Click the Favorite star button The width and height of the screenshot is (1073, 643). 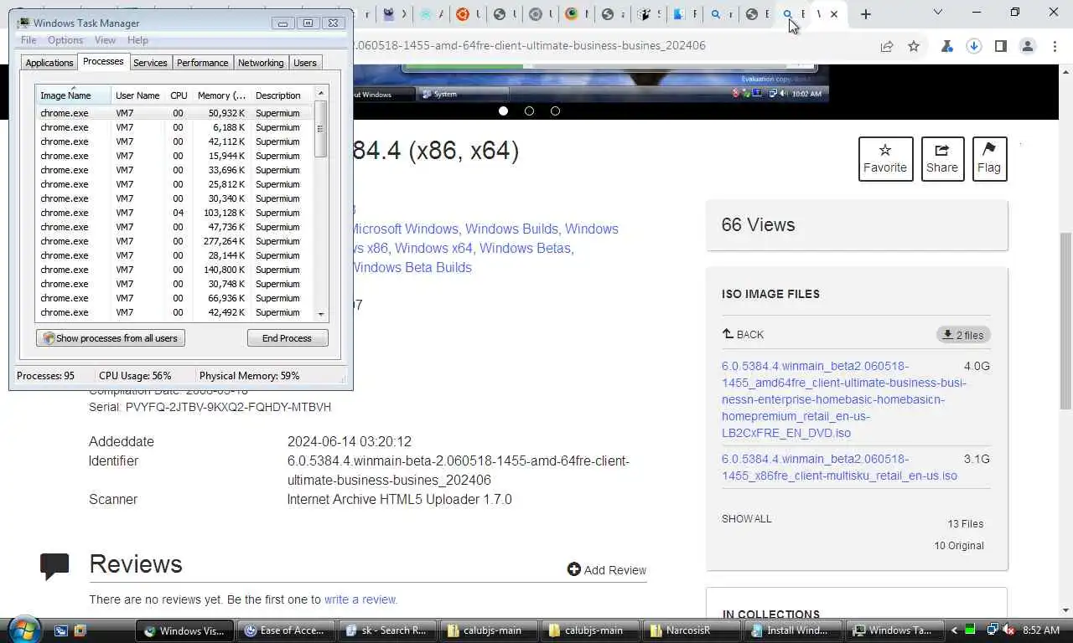(885, 158)
